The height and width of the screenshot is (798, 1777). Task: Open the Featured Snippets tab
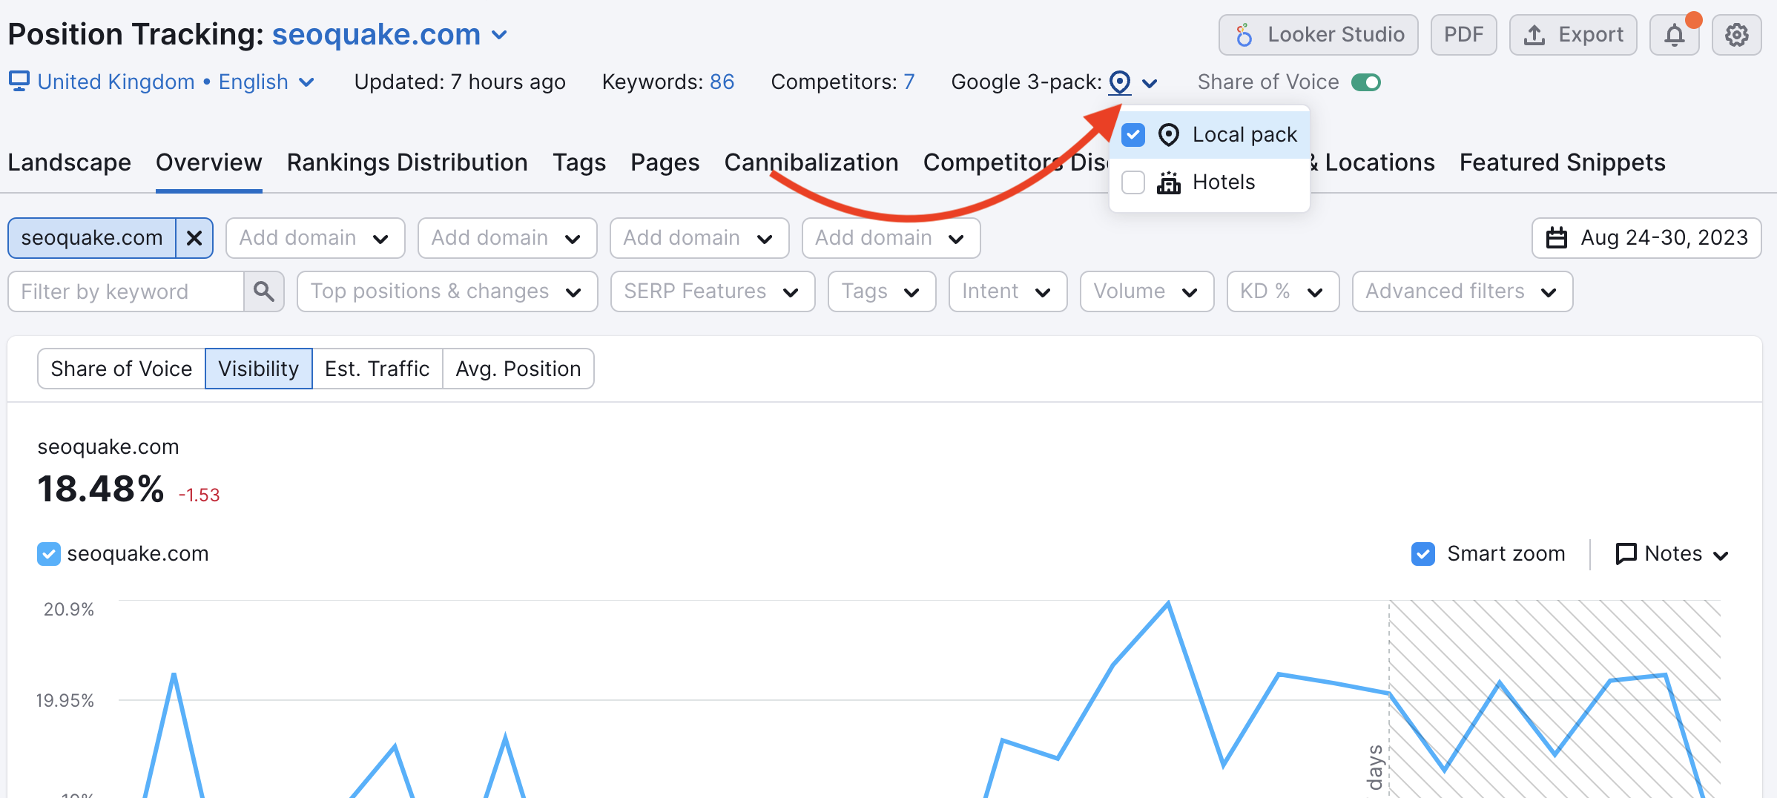(1563, 162)
